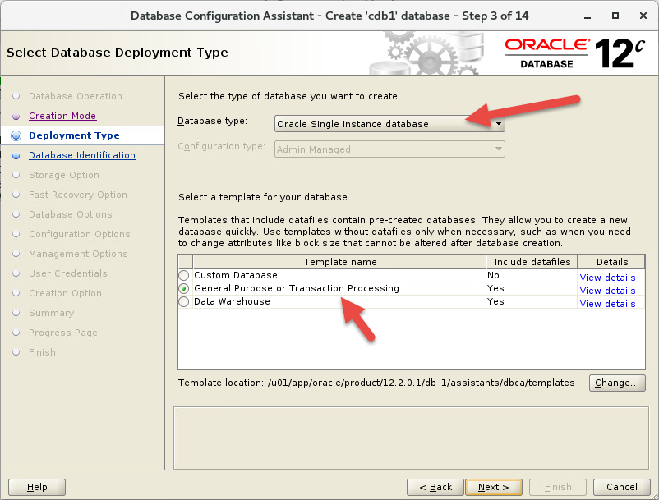Click the 'Data Warehouse' template name
659x500 pixels.
pyautogui.click(x=232, y=302)
